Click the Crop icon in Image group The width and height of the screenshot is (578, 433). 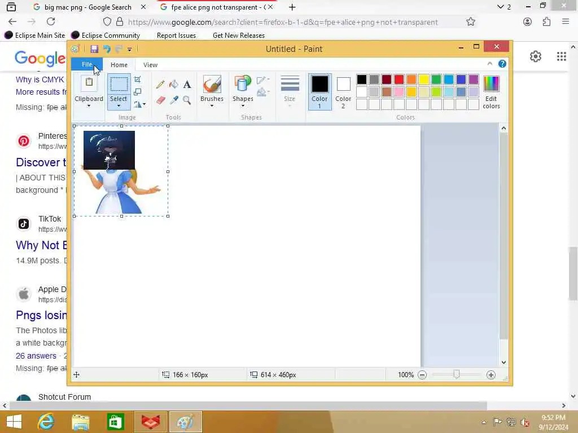coord(138,79)
